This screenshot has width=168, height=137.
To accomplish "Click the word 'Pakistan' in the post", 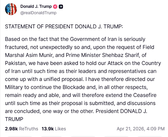I will [16, 63].
